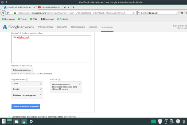Go to Oportunidades tab
This screenshot has height=125, width=187.
pyautogui.click(x=78, y=27)
